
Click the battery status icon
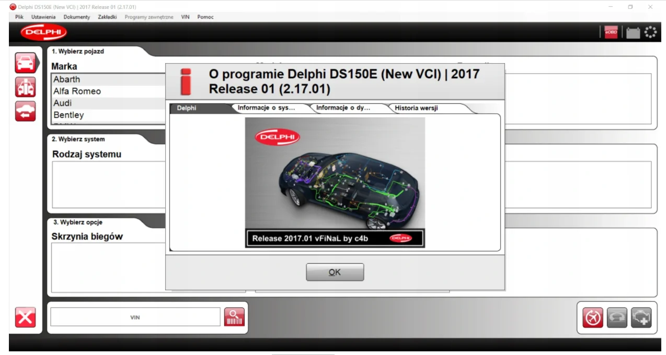(x=633, y=33)
